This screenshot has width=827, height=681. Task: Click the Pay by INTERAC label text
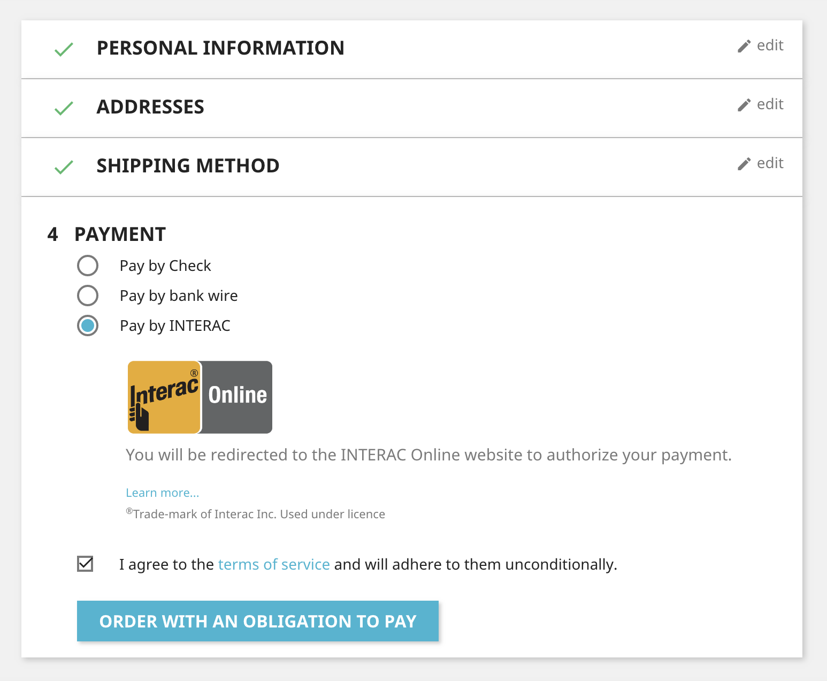[x=175, y=326]
